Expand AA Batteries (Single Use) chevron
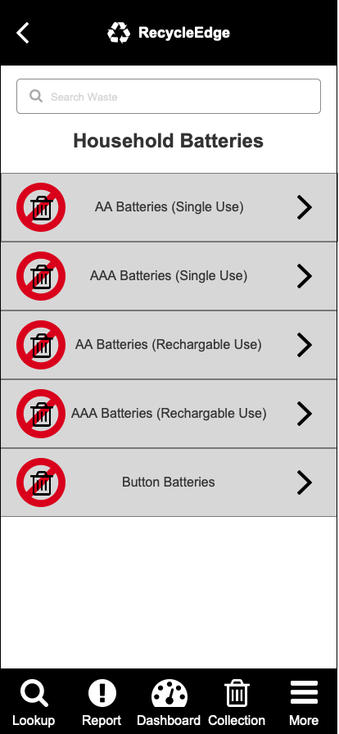The width and height of the screenshot is (339, 734). (x=305, y=207)
